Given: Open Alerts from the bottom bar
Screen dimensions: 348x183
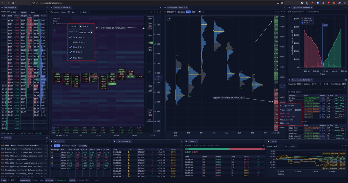Looking at the screenshot, I should (72, 180).
